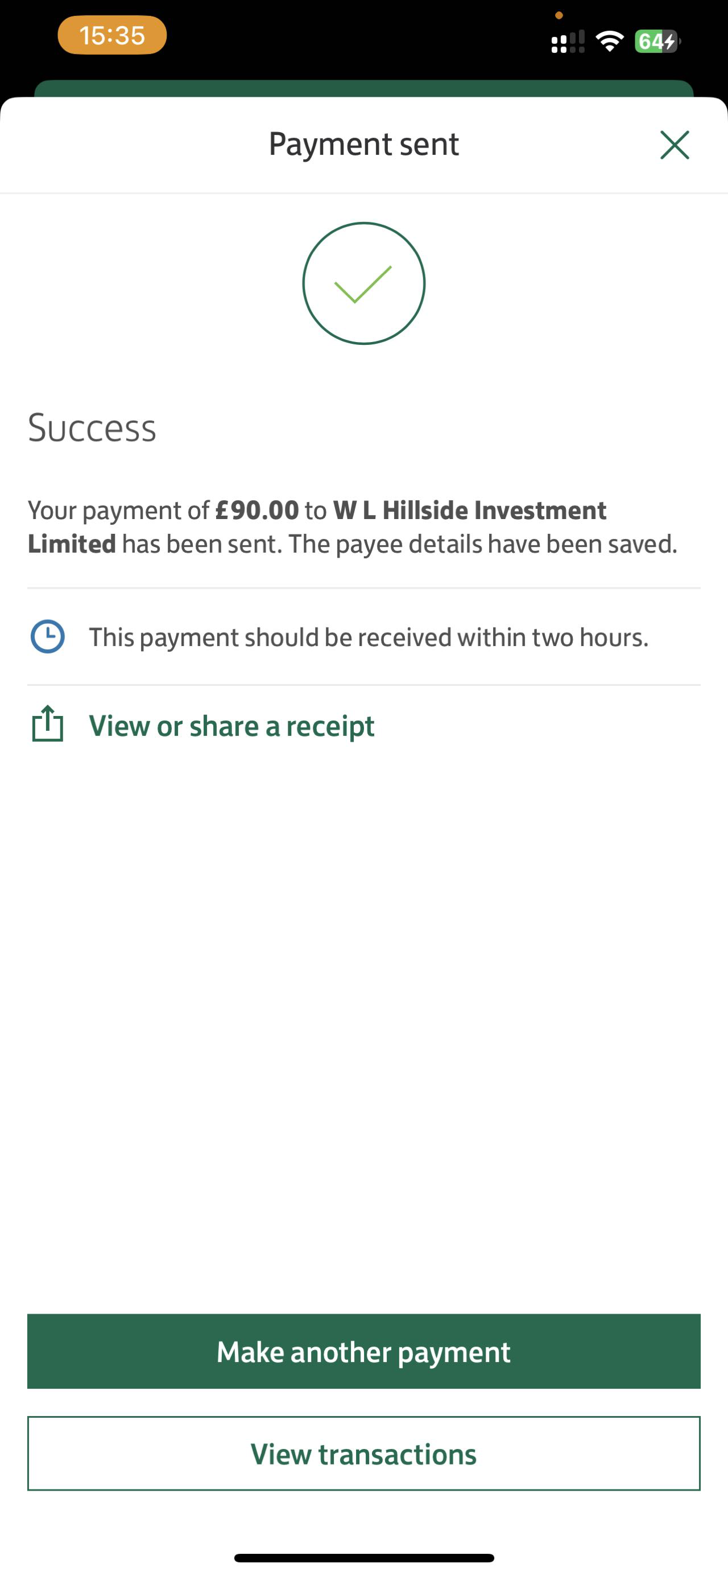Close the Payment sent sheet
This screenshot has width=728, height=1576.
pyautogui.click(x=674, y=145)
